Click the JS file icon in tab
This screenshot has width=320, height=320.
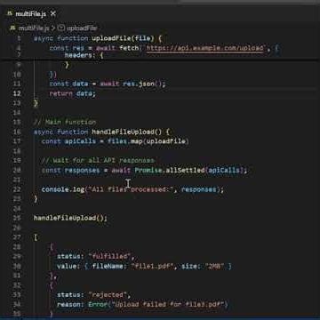point(10,13)
